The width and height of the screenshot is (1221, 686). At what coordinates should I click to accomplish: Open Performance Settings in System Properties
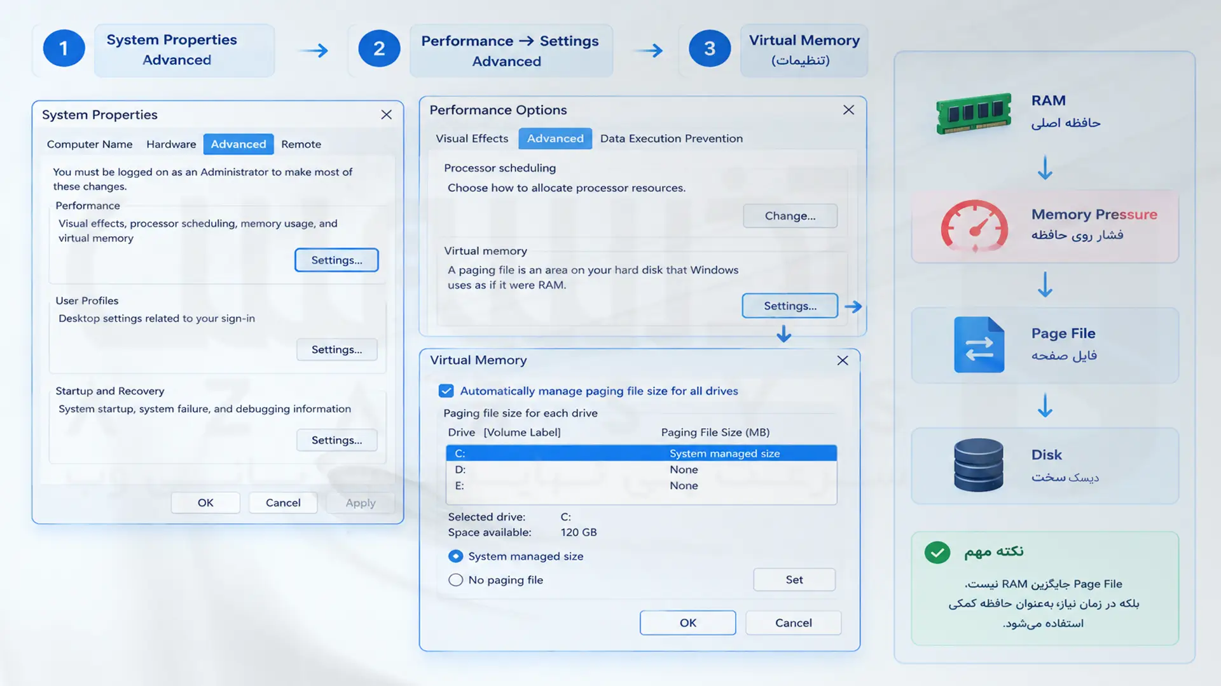[336, 260]
